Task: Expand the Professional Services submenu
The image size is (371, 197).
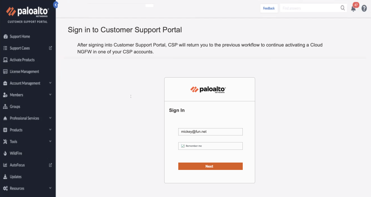Action: tap(50, 118)
